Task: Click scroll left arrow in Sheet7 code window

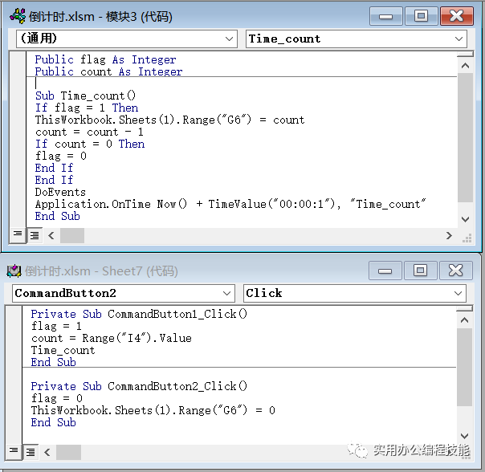Action: click(x=47, y=453)
